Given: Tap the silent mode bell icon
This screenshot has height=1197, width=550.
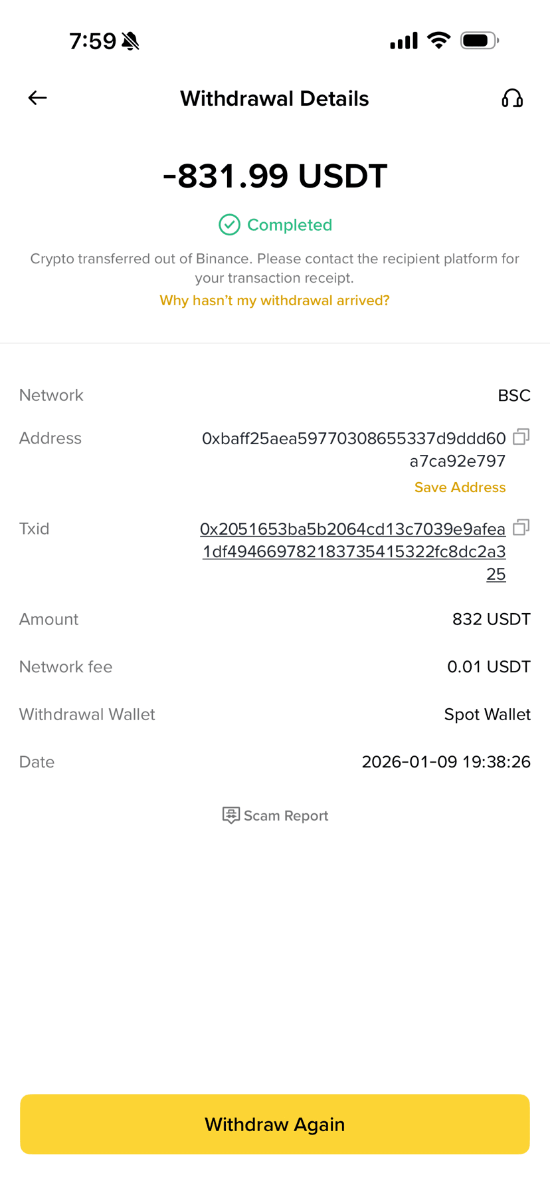Looking at the screenshot, I should coord(131,41).
